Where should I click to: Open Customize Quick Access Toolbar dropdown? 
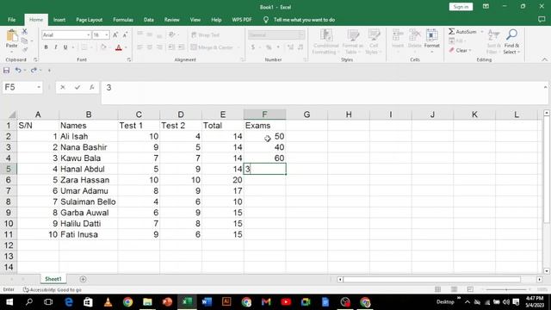49,71
